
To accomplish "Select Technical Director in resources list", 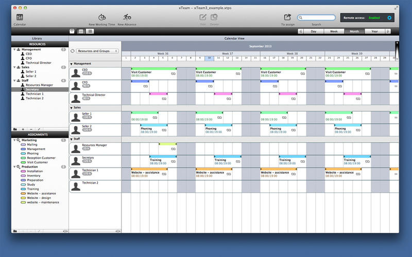I will 38,63.
